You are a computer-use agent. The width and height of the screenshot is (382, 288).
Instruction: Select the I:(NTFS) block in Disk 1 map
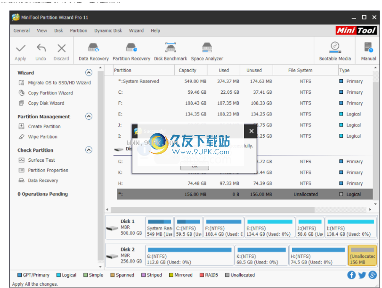pyautogui.click(x=350, y=228)
